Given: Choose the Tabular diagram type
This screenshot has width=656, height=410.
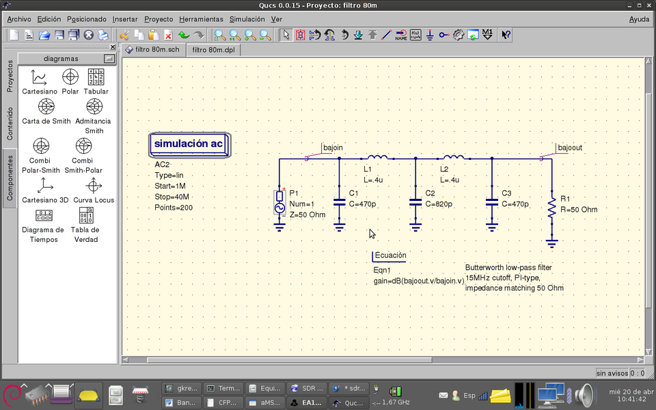Looking at the screenshot, I should point(96,82).
